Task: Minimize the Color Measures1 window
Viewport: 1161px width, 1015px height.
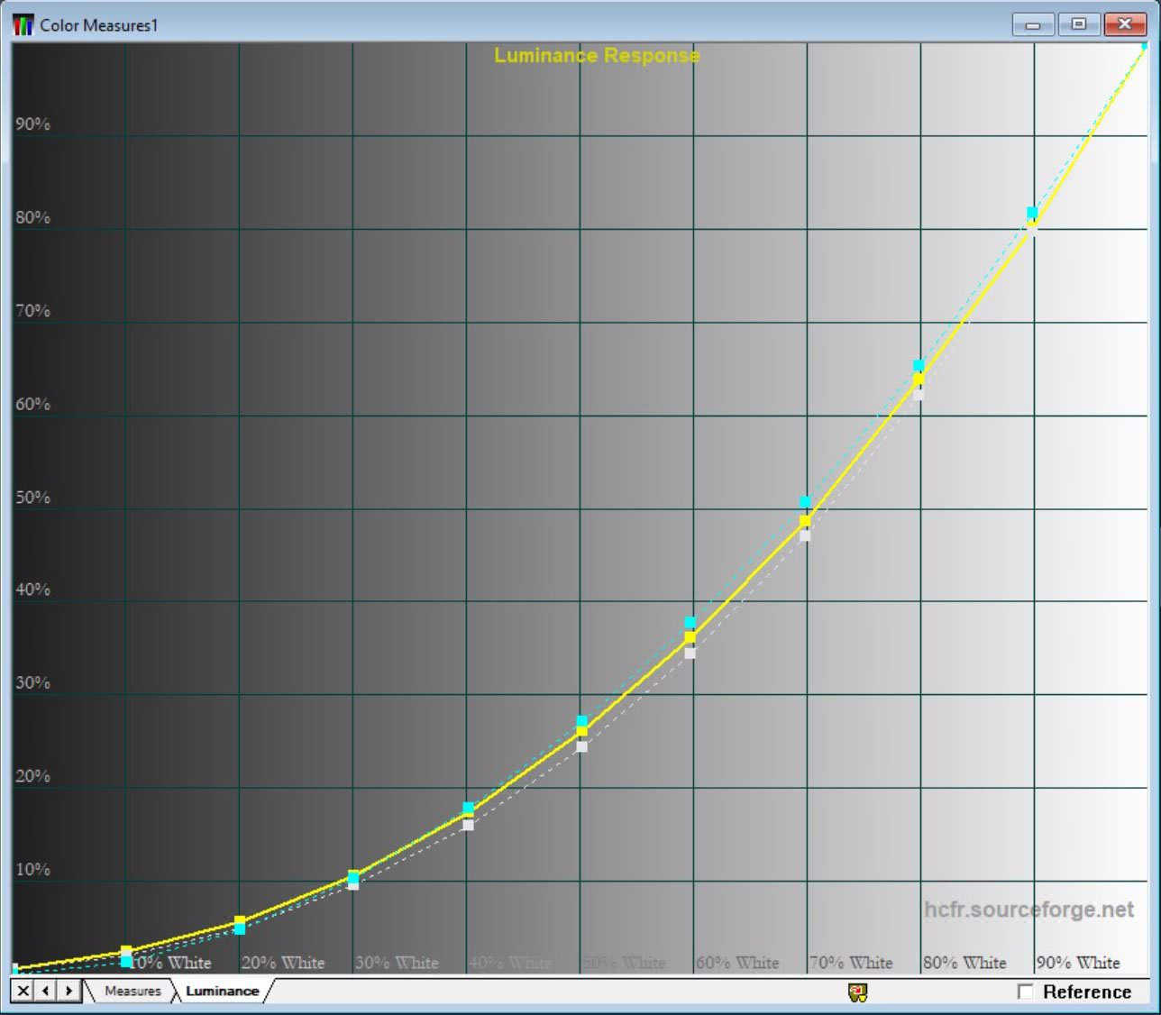Action: point(1033,24)
